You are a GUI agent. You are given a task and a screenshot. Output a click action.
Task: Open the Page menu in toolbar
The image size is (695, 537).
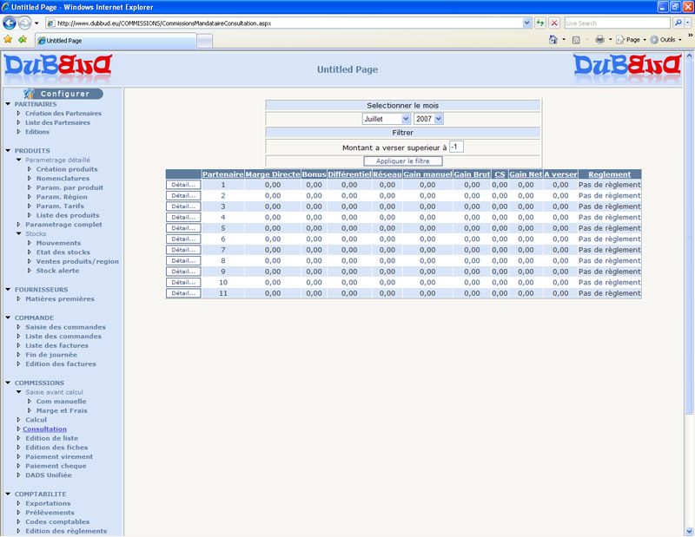click(632, 40)
